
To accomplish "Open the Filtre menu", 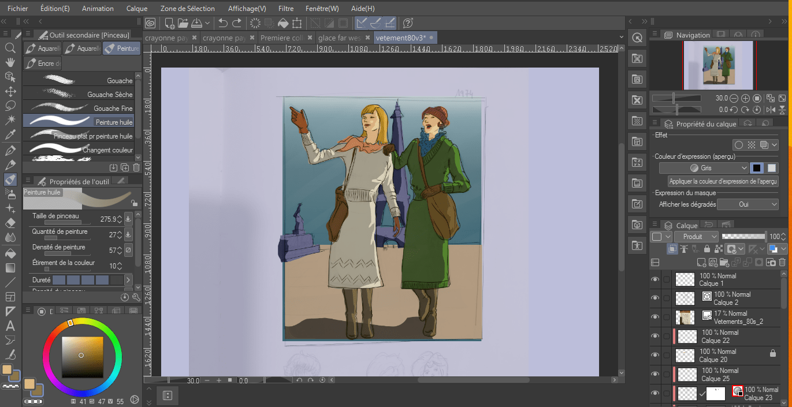I will [x=285, y=9].
